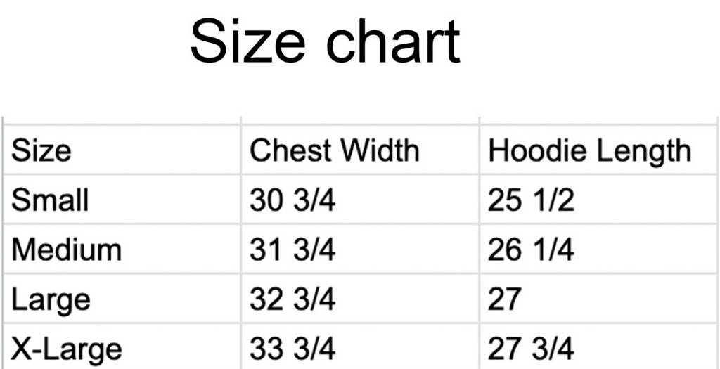Click the "32 3/4" chest width value
The width and height of the screenshot is (720, 369).
click(292, 299)
